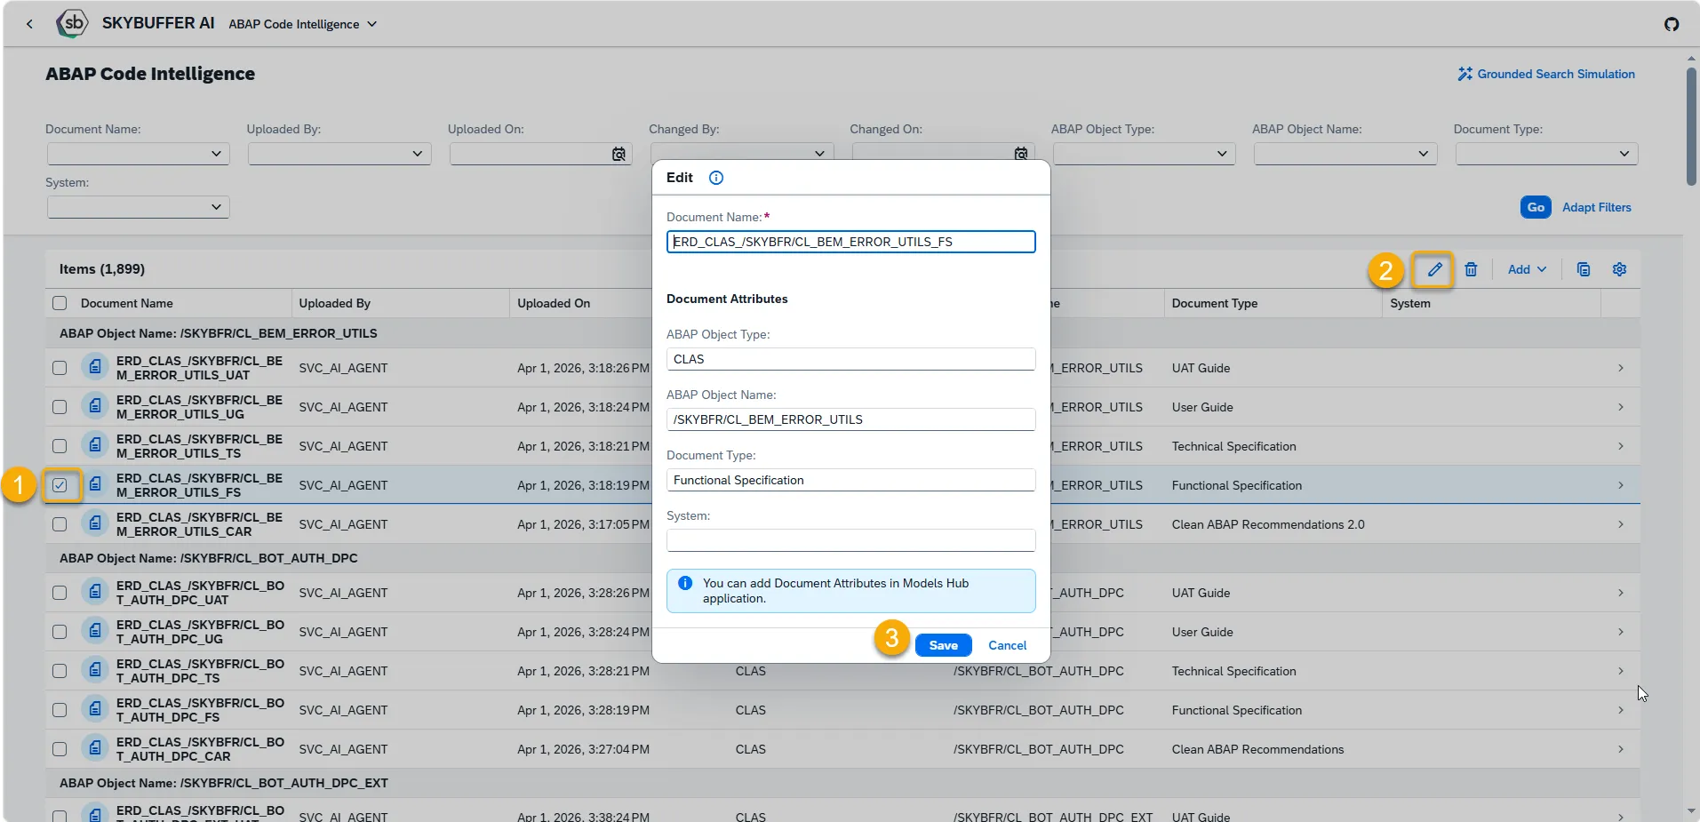1700x822 pixels.
Task: Open details arrow for Clean ABAP Recommendations 2.0 row
Action: 1620,524
